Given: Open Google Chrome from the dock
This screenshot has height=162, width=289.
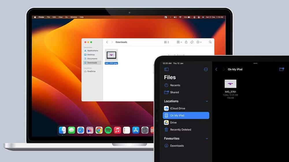Looking at the screenshot, I should 99,130.
